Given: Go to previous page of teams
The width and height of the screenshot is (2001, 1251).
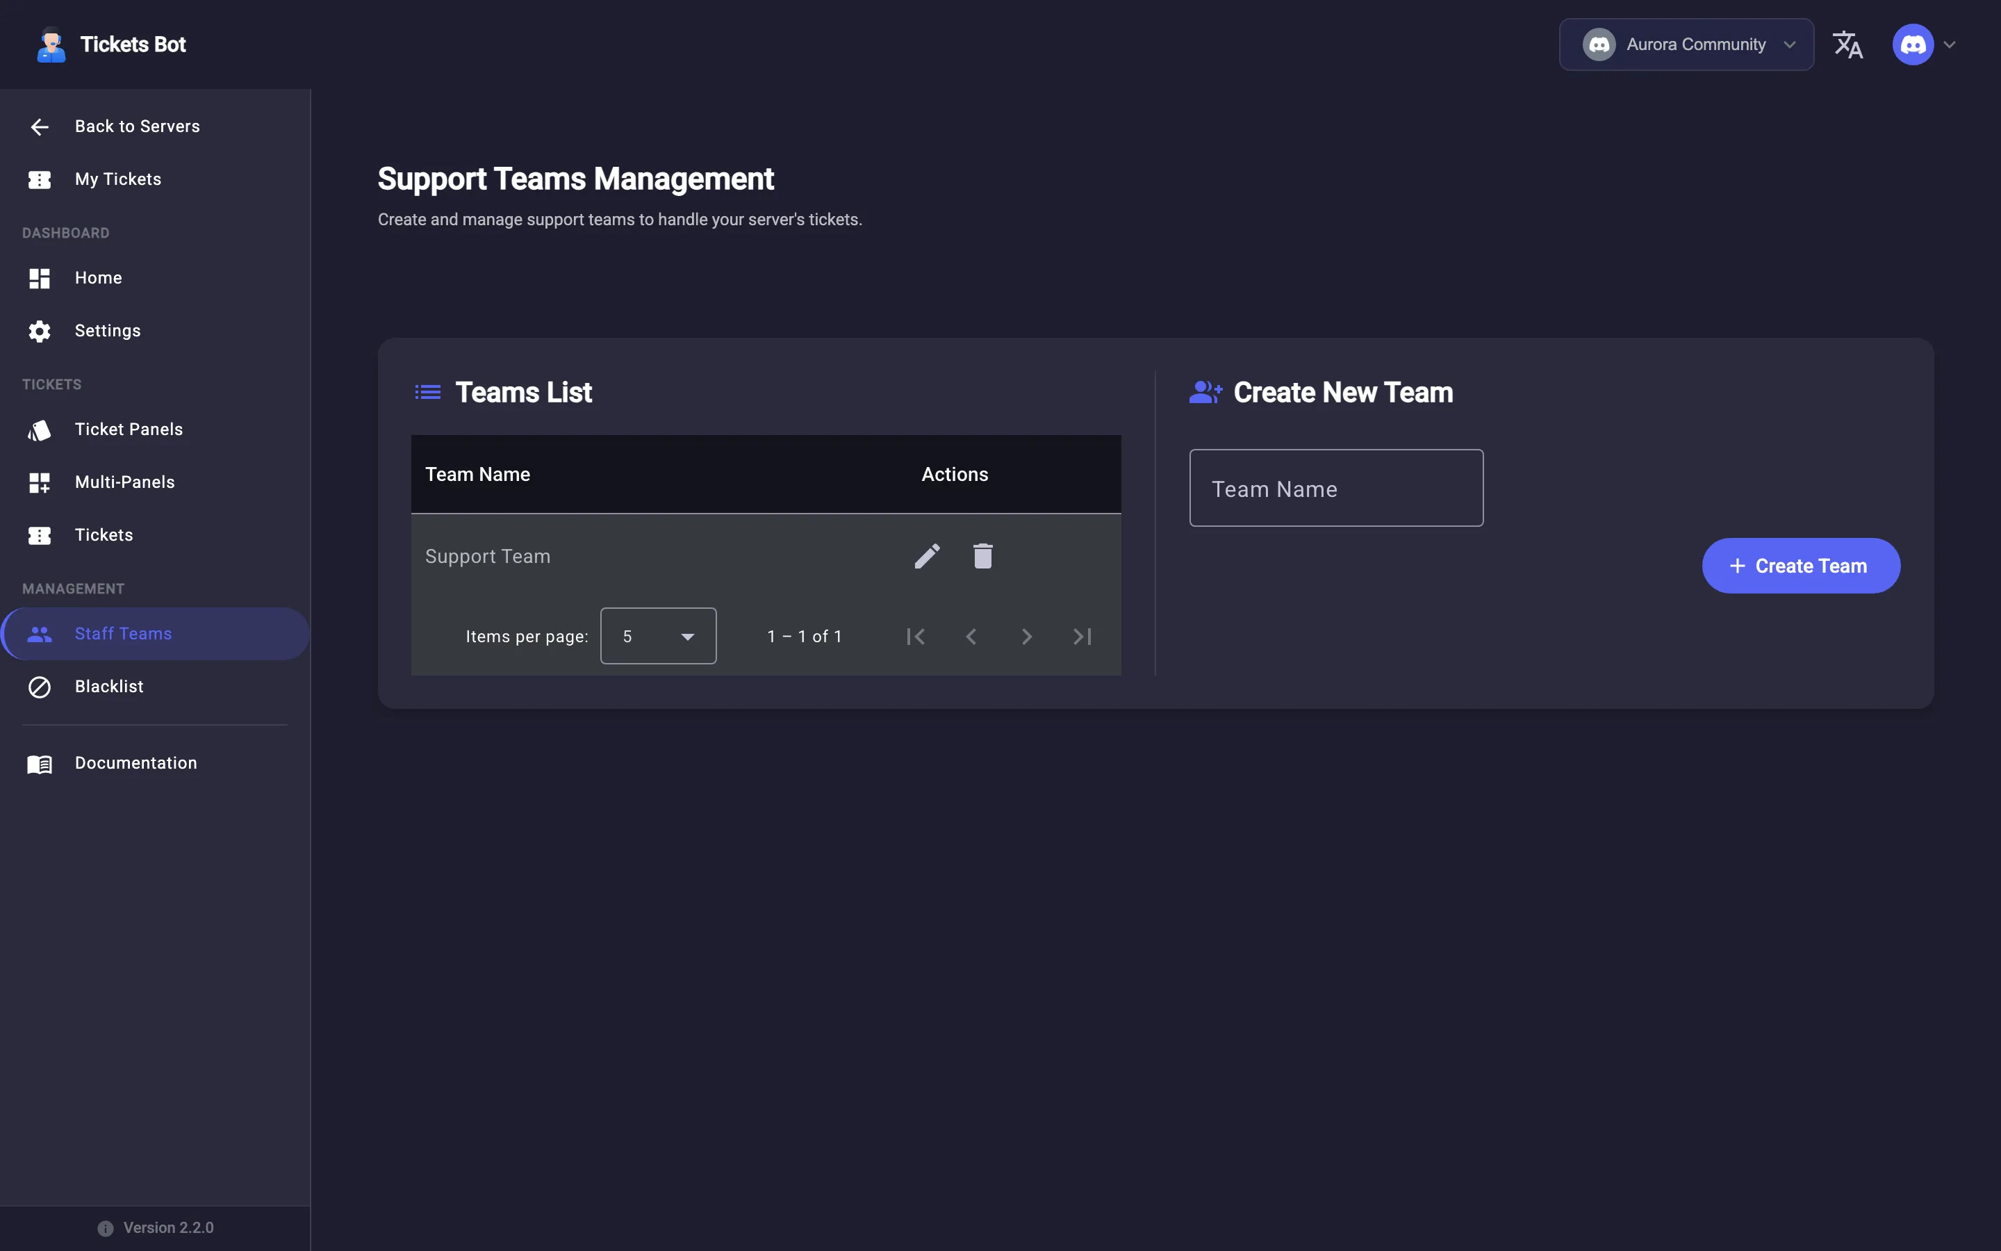Looking at the screenshot, I should point(971,636).
